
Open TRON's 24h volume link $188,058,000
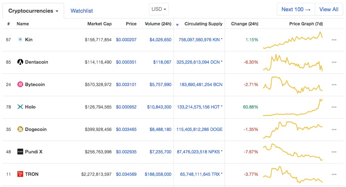(x=158, y=174)
